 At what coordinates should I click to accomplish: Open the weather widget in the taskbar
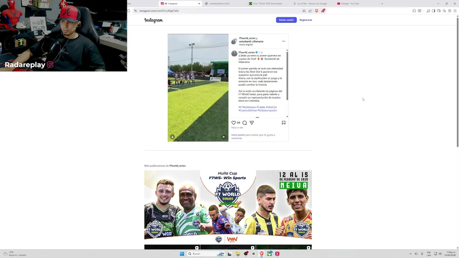(x=14, y=254)
